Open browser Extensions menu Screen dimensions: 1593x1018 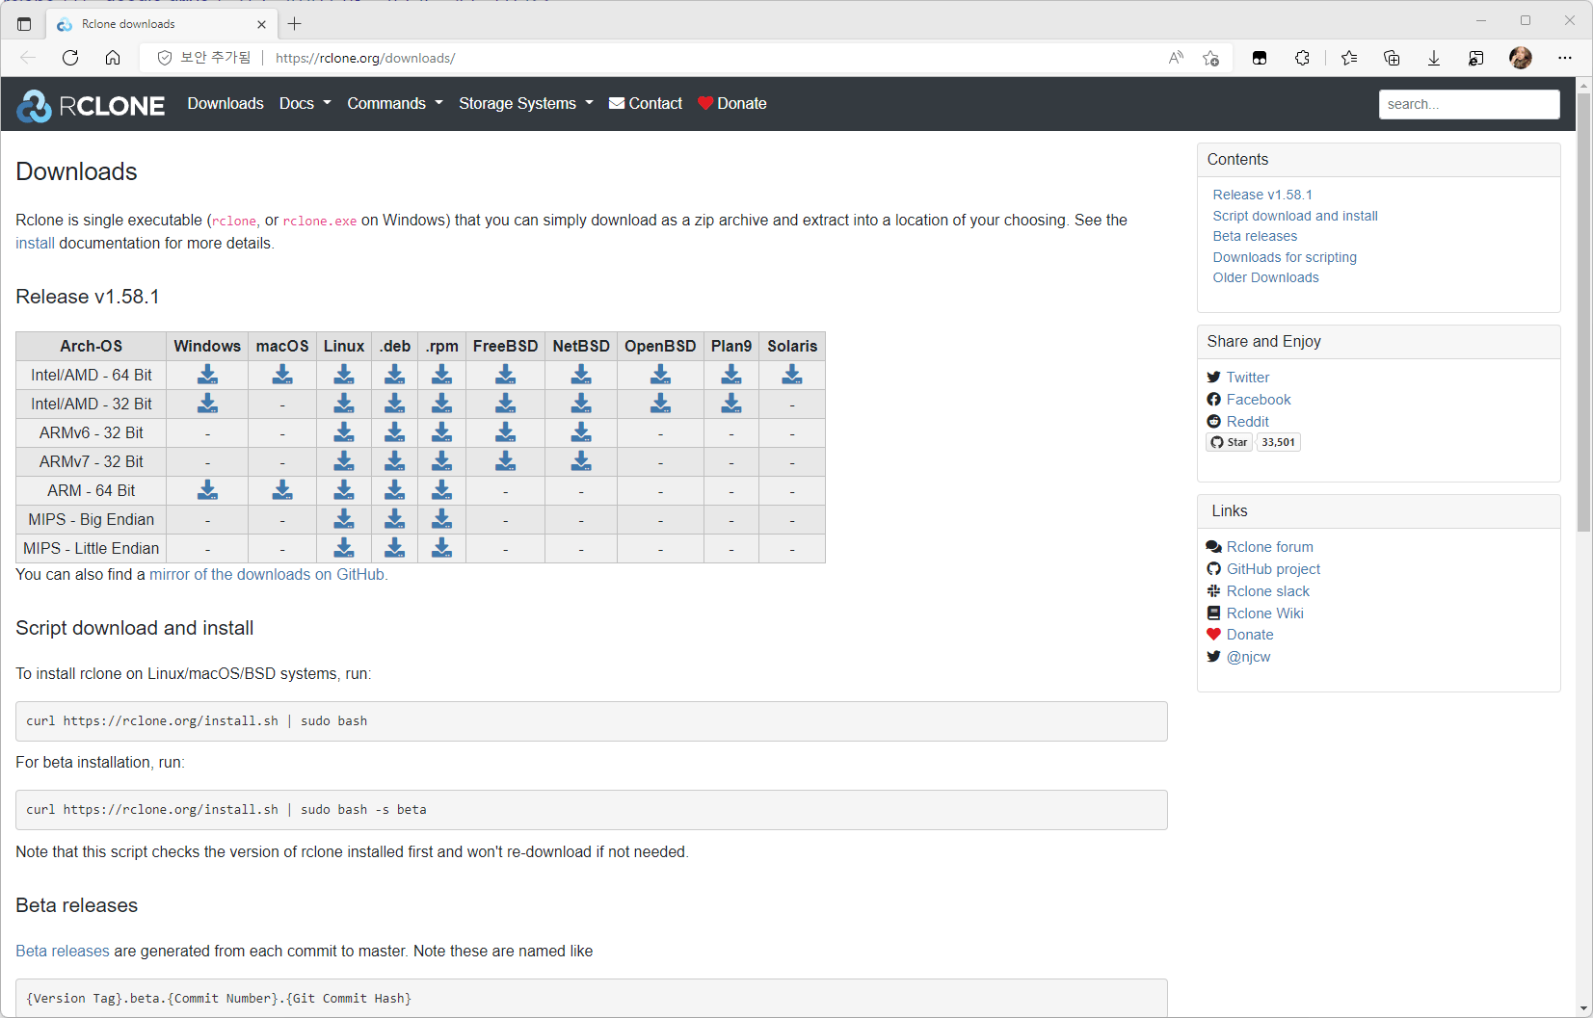(1302, 58)
